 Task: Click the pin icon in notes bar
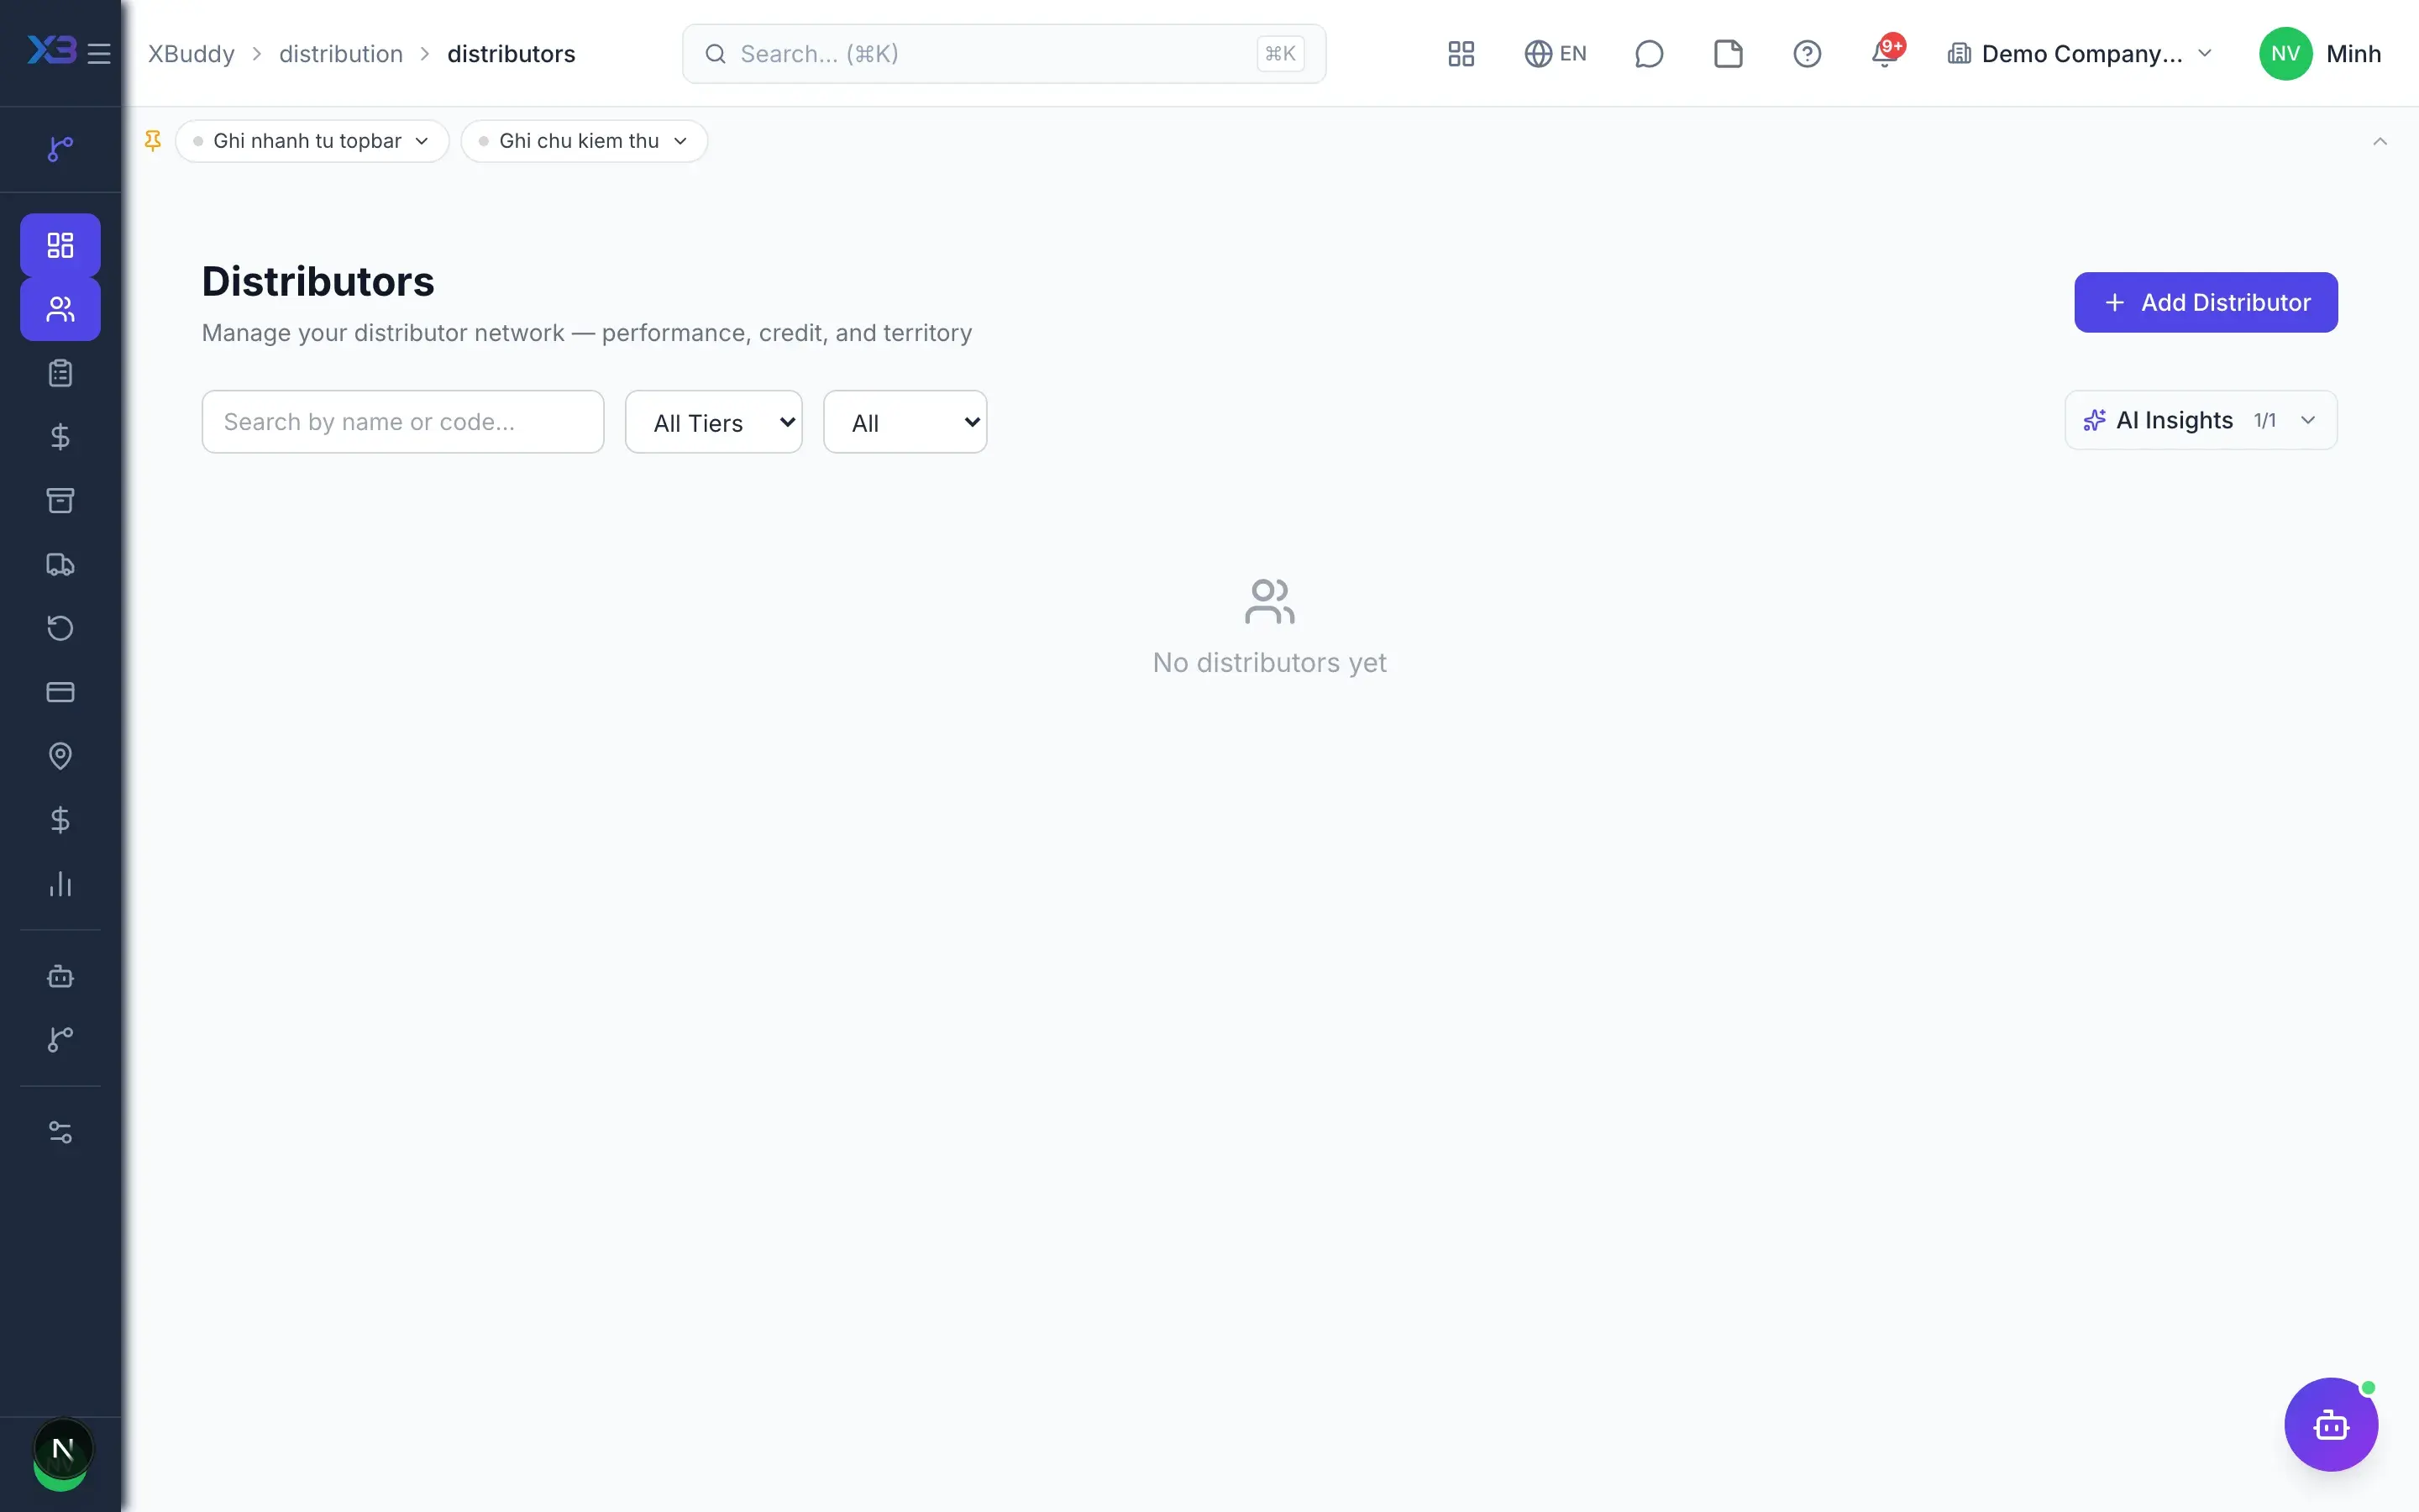(153, 141)
